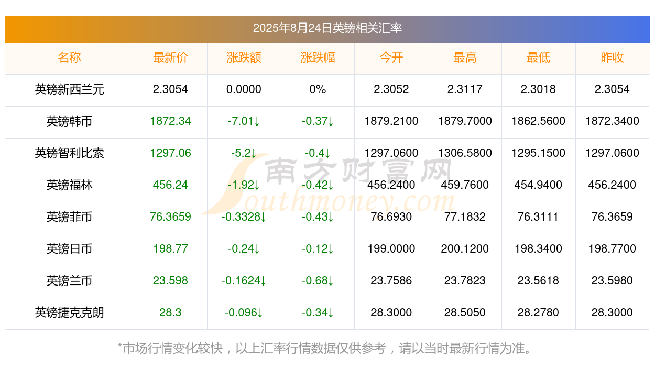Click latest price 456.24 for 英镑福林
655x365 pixels.
tap(170, 185)
